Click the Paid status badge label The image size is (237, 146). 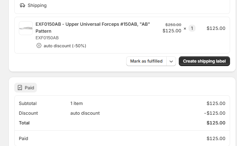(x=29, y=88)
